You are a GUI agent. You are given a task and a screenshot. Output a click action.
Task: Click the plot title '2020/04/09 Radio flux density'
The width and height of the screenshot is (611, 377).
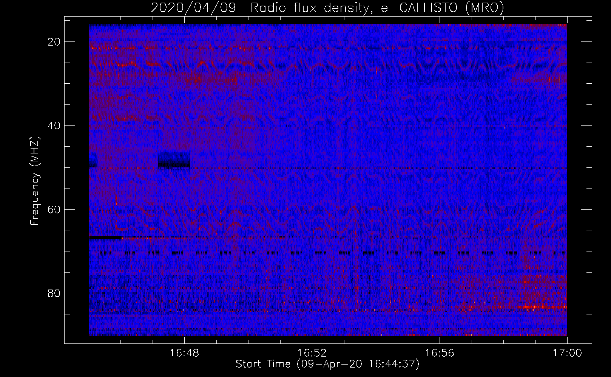pos(327,8)
